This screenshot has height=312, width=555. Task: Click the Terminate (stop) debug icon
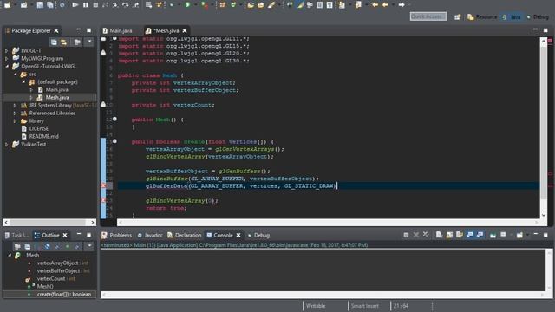95,5
